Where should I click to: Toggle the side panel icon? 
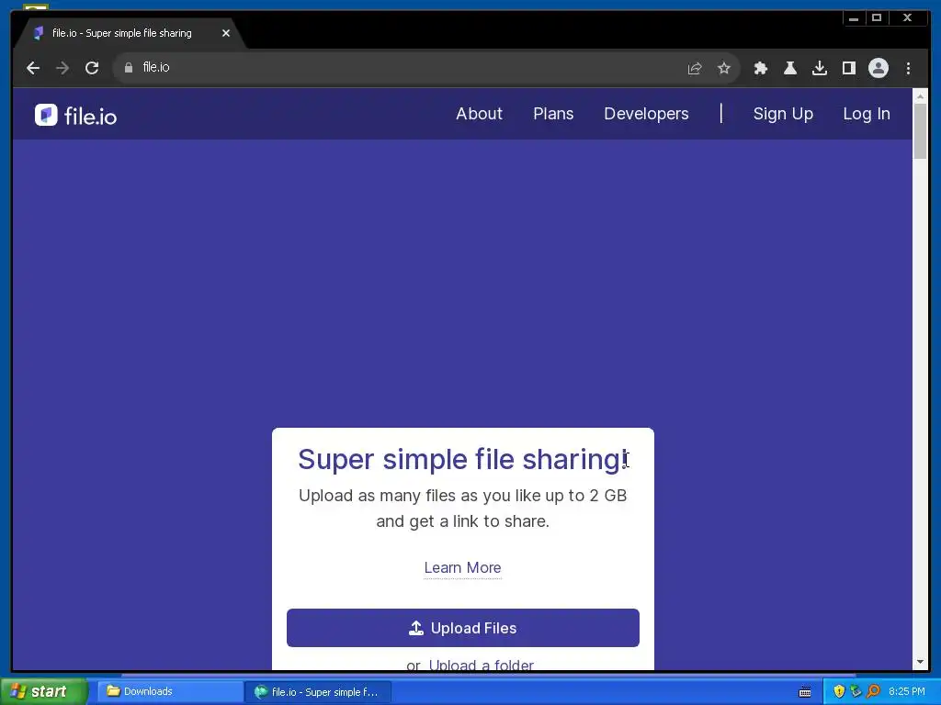(848, 68)
